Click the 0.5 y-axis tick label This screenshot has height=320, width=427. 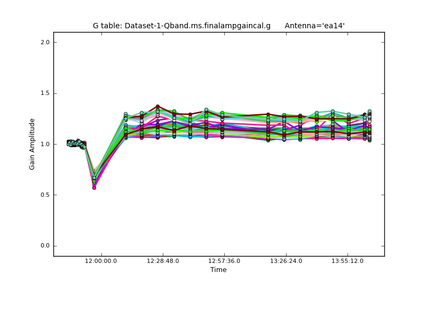45,195
